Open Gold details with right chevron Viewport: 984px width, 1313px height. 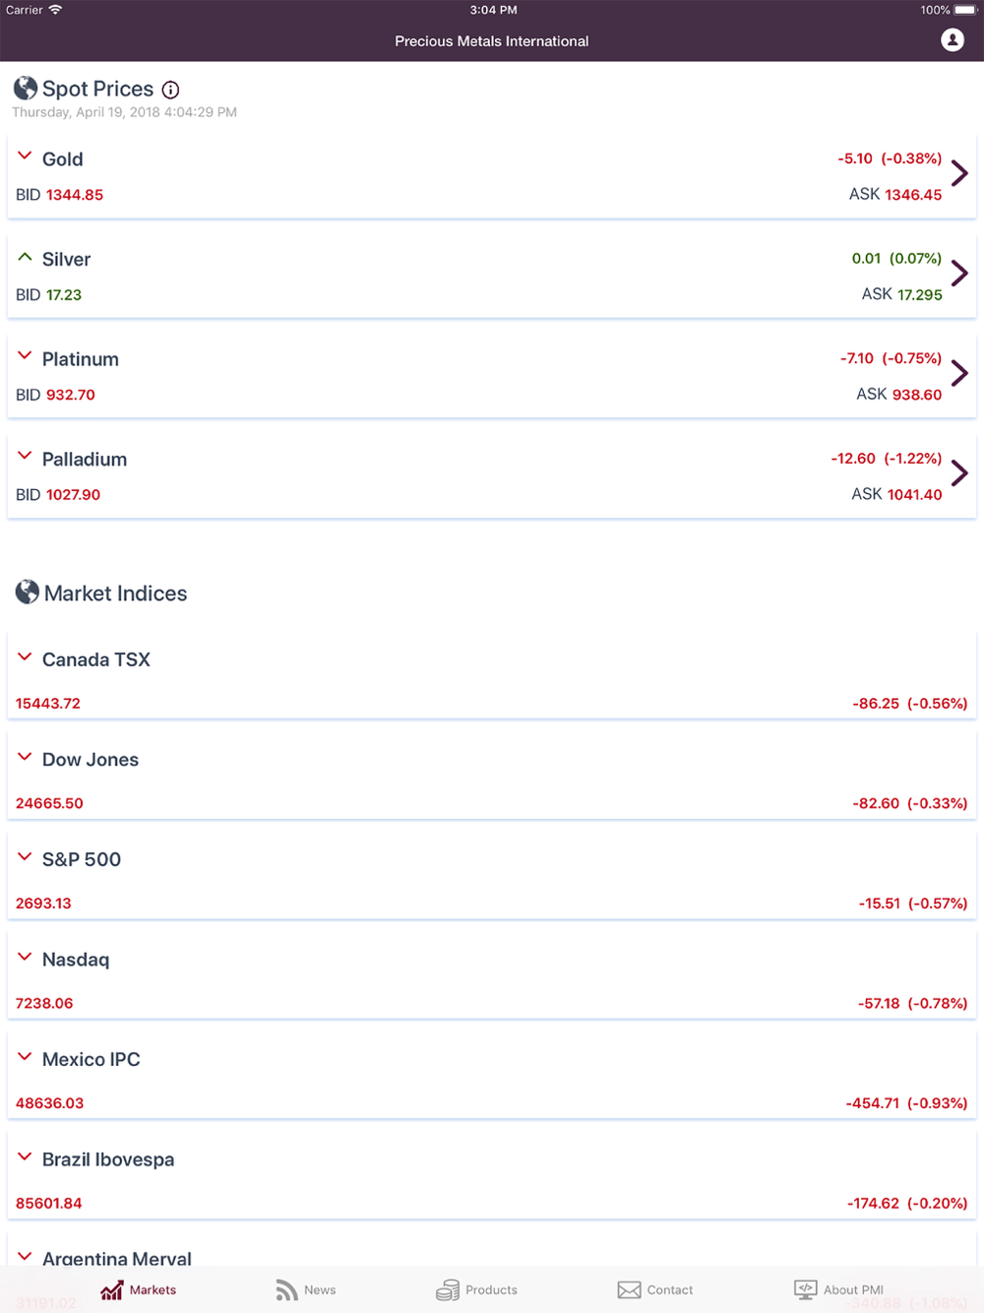click(x=959, y=174)
